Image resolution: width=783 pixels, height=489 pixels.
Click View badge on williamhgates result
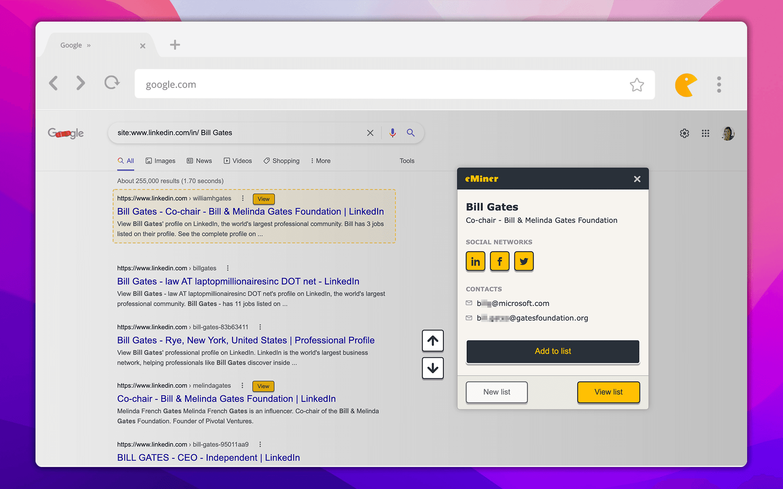263,199
